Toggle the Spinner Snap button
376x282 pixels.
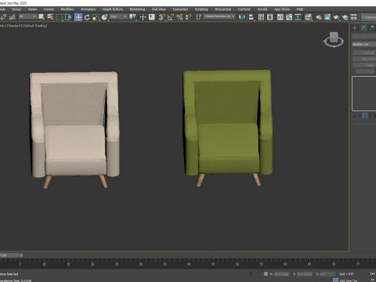(188, 17)
